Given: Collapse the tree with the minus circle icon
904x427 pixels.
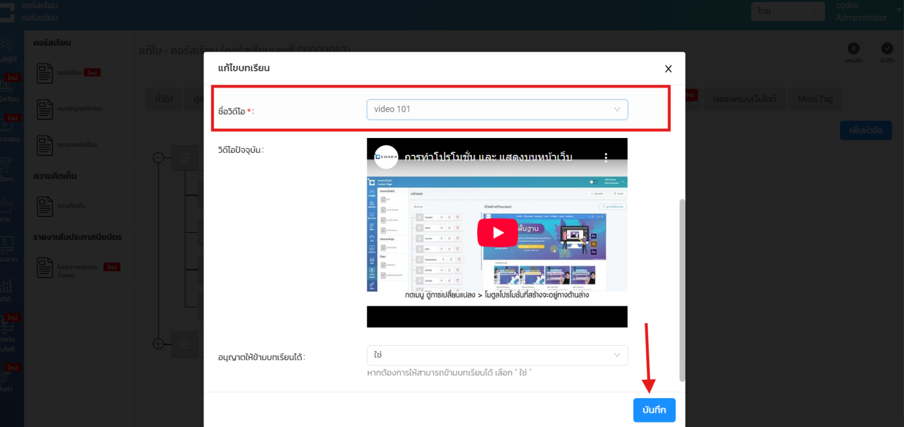Looking at the screenshot, I should [158, 157].
